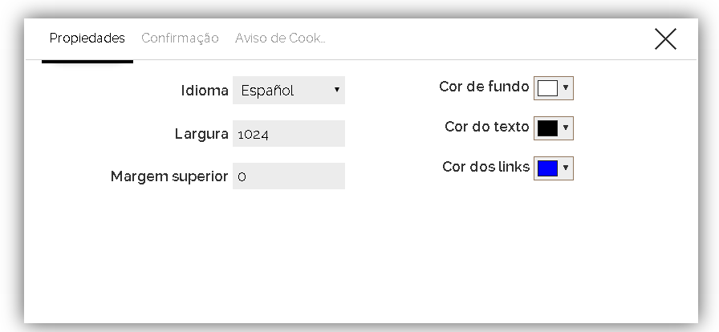The height and width of the screenshot is (332, 719).
Task: Open the Confirmação tab
Action: coord(180,38)
